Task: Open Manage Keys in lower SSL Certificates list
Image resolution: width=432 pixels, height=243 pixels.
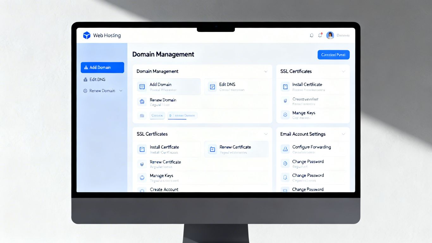Action: coord(161,176)
